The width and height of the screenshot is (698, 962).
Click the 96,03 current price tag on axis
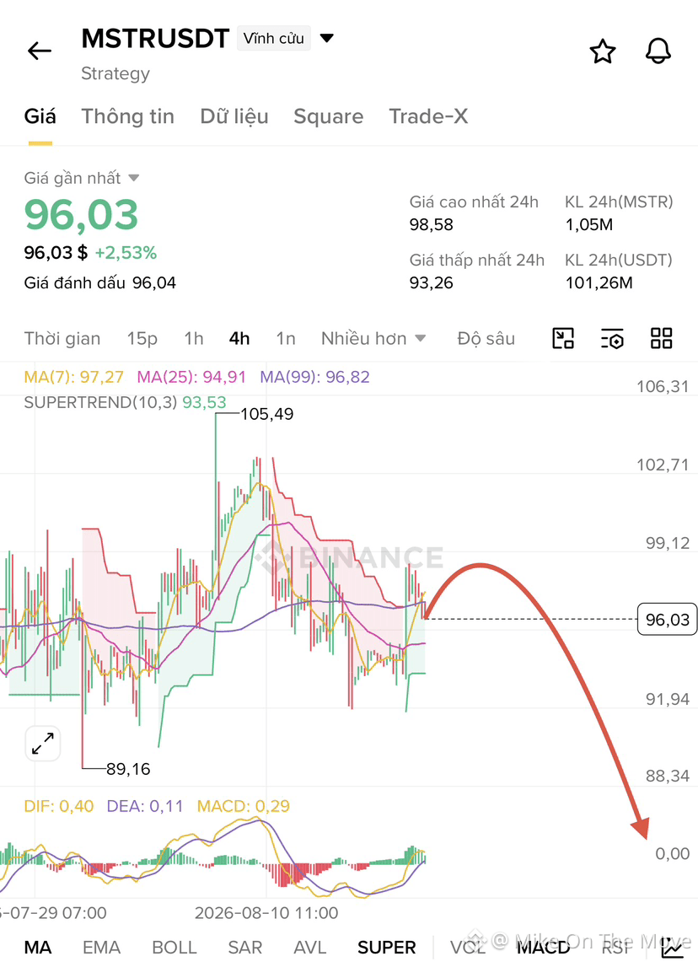pyautogui.click(x=668, y=619)
